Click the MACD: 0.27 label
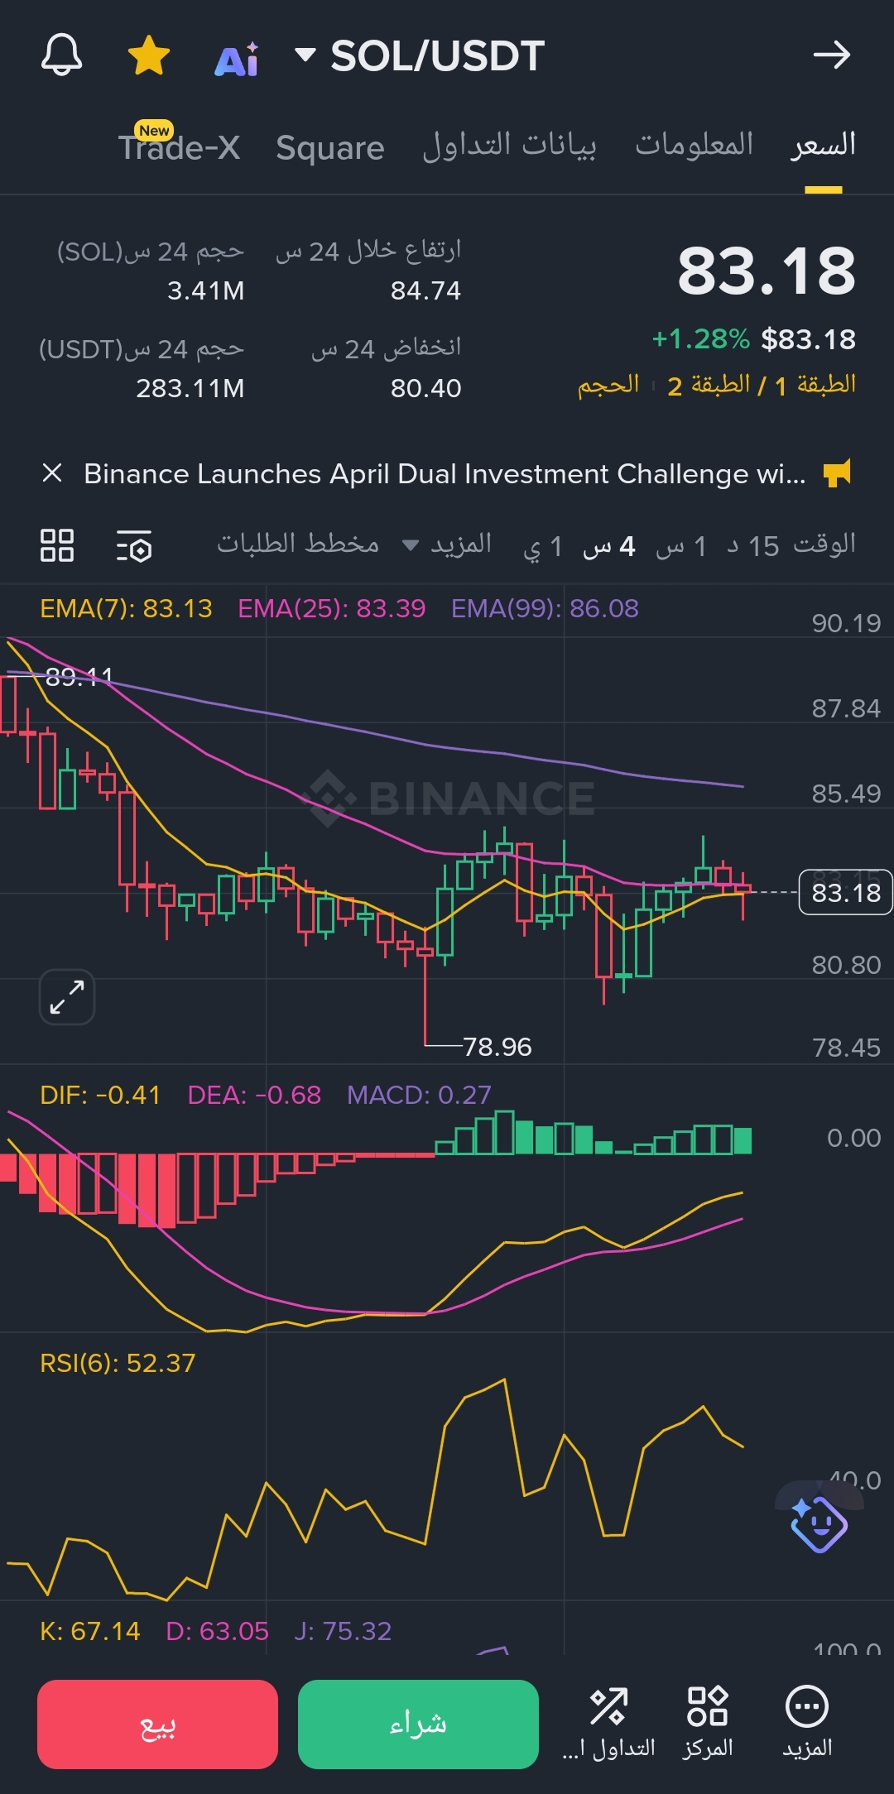This screenshot has width=894, height=1794. click(419, 1096)
